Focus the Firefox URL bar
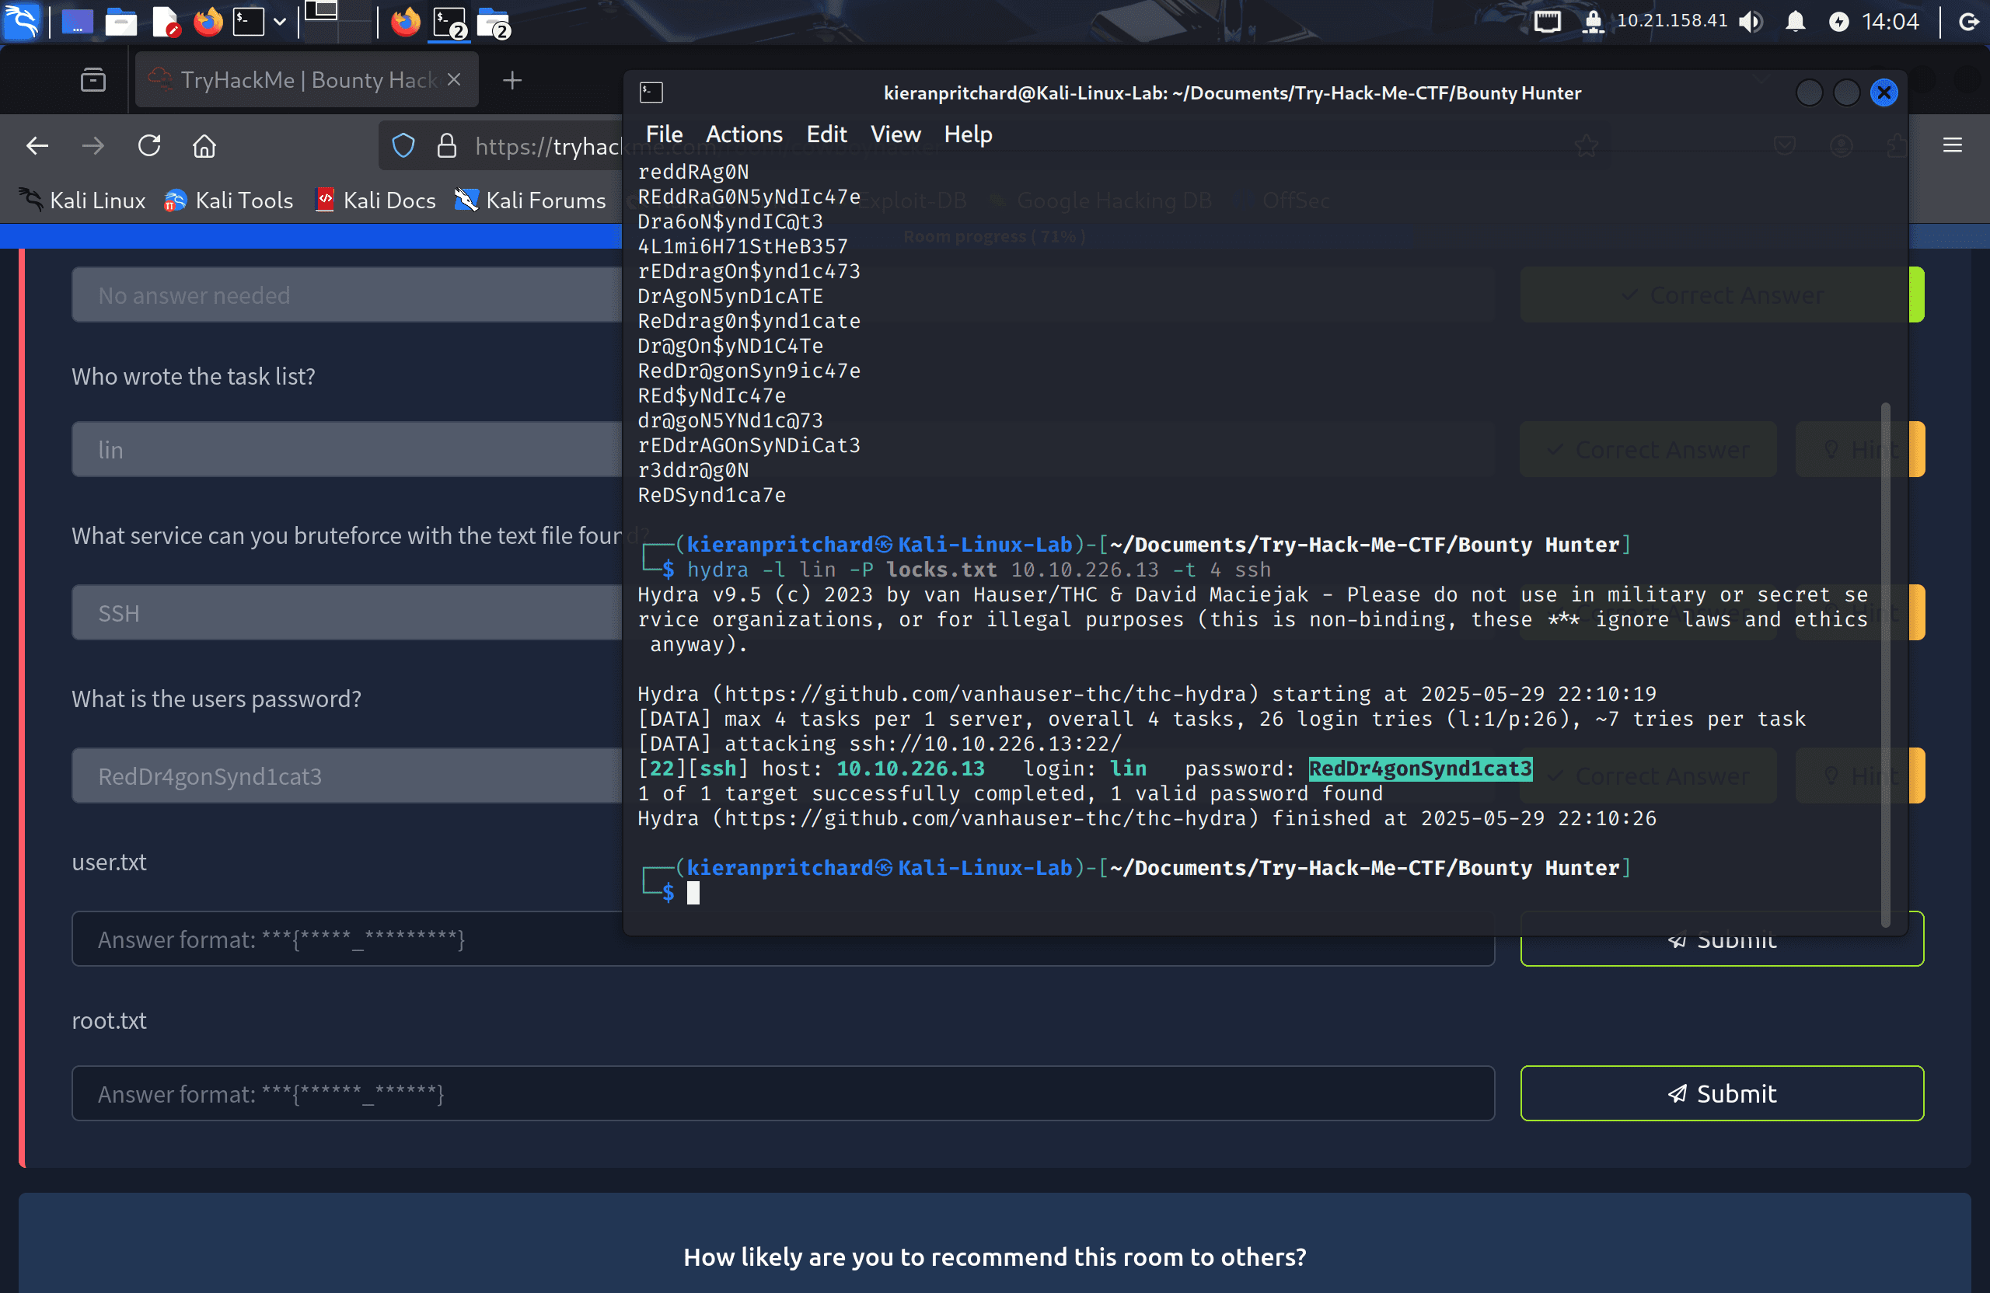1990x1293 pixels. 548,147
